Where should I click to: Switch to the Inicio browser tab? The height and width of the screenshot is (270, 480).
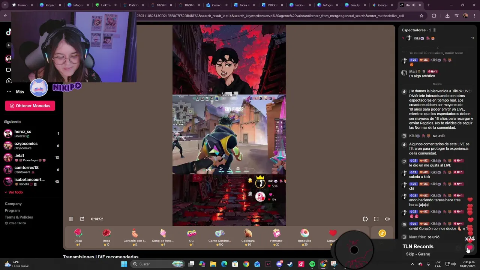[x=300, y=5]
